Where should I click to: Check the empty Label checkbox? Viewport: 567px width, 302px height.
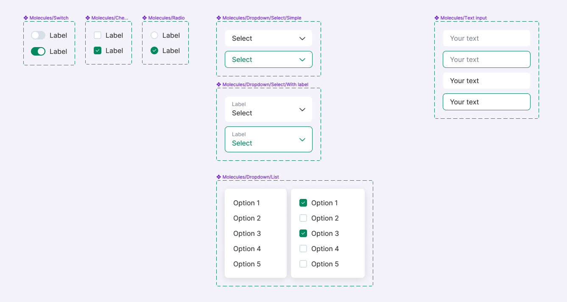tap(98, 35)
